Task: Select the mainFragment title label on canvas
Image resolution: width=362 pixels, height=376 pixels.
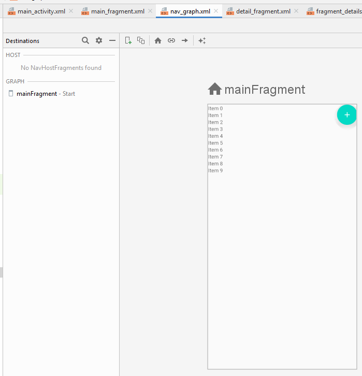Action: coord(264,90)
